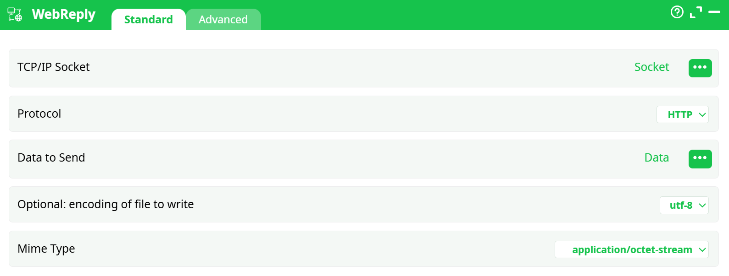
Task: Click the WebReply network app icon
Action: point(15,15)
